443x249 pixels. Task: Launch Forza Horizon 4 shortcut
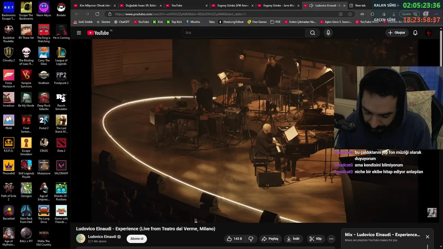(x=9, y=79)
